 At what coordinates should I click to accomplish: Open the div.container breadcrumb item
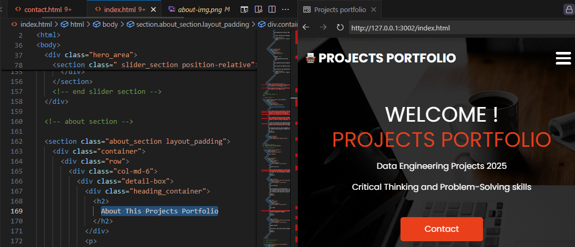(282, 25)
